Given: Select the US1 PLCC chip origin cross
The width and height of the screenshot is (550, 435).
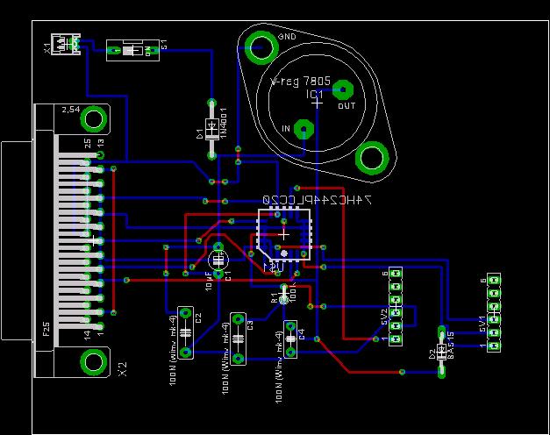Looking at the screenshot, I should [283, 234].
